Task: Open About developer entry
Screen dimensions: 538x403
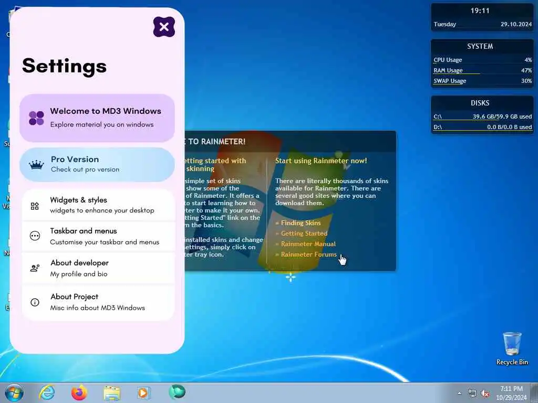Action: (98, 268)
